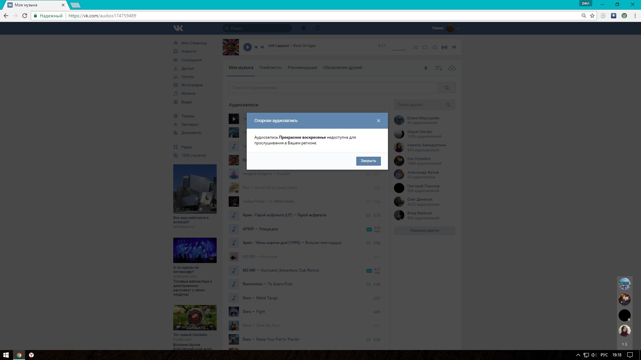The image size is (641, 360).
Task: Click the Показать других button
Action: pos(425,231)
